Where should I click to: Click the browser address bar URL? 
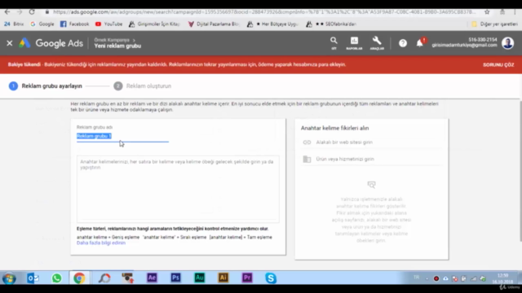tap(264, 12)
